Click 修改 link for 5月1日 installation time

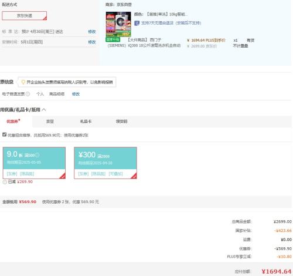click(x=92, y=42)
